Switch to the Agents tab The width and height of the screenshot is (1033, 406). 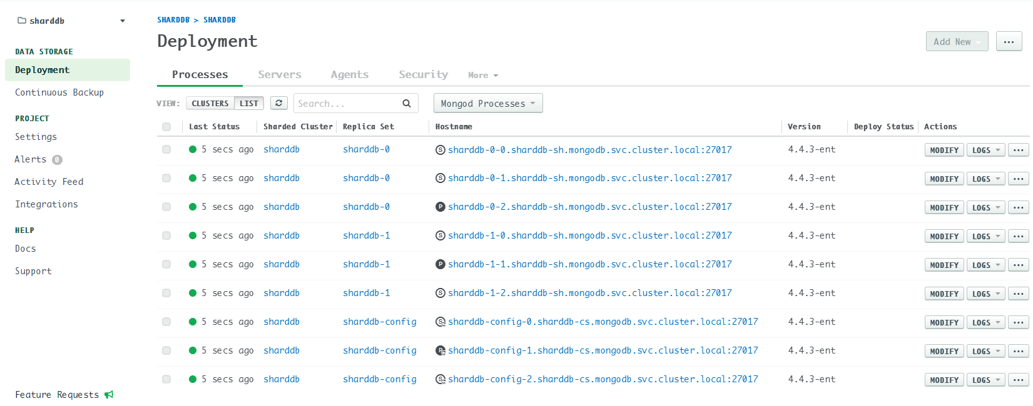click(x=350, y=74)
